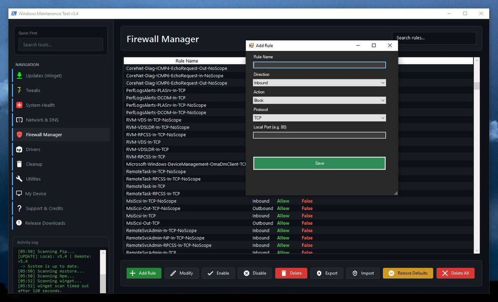Close the Add Rule dialog
The height and width of the screenshot is (302, 498).
(390, 45)
